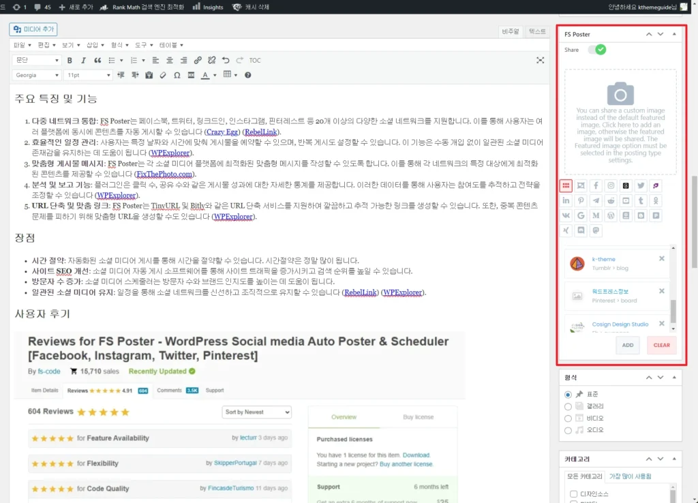Filter FS Poster accounts by LinkedIn
Screen dimensions: 698x503
point(566,201)
